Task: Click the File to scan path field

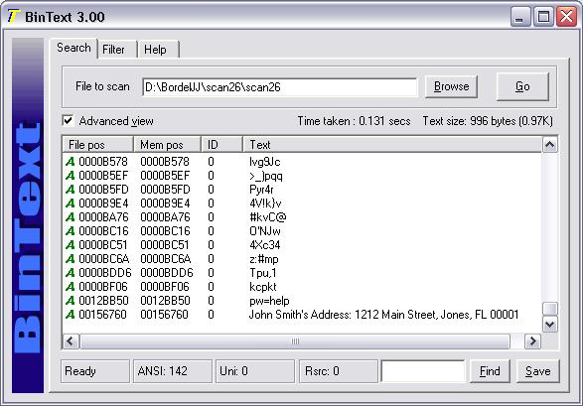Action: tap(280, 87)
